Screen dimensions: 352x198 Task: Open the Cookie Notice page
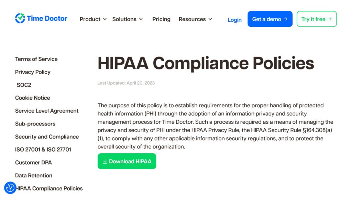pos(33,98)
